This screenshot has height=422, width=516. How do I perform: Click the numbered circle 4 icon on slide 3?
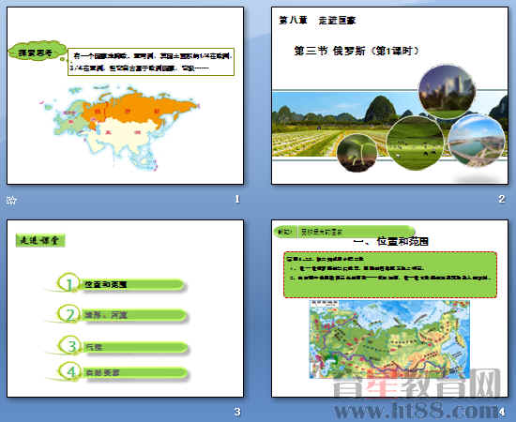click(70, 371)
